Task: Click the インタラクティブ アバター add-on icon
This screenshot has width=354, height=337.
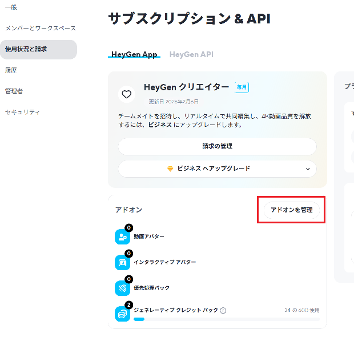Action: [123, 262]
